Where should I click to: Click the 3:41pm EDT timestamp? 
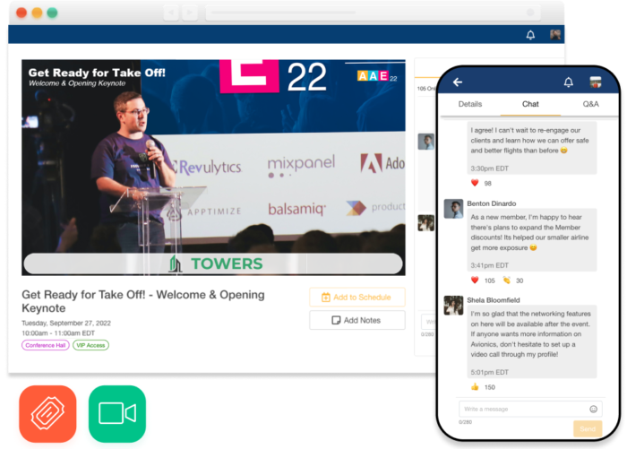[x=489, y=265]
